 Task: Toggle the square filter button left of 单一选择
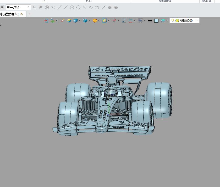(x=2, y=7)
